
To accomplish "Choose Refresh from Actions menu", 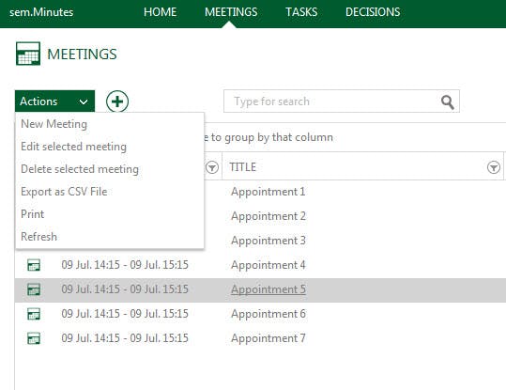I will point(38,237).
